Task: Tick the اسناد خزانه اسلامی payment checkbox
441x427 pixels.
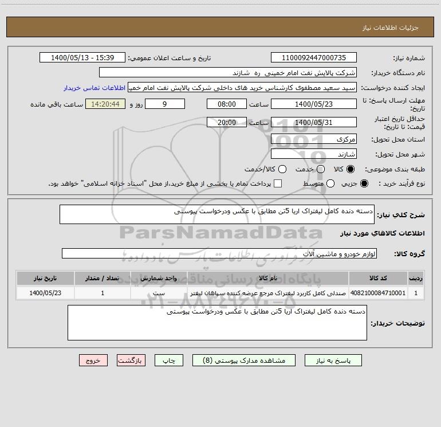Action: pyautogui.click(x=278, y=183)
